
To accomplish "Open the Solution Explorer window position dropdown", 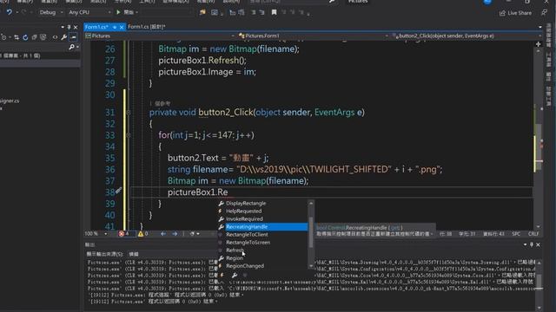I will pyautogui.click(x=63, y=27).
